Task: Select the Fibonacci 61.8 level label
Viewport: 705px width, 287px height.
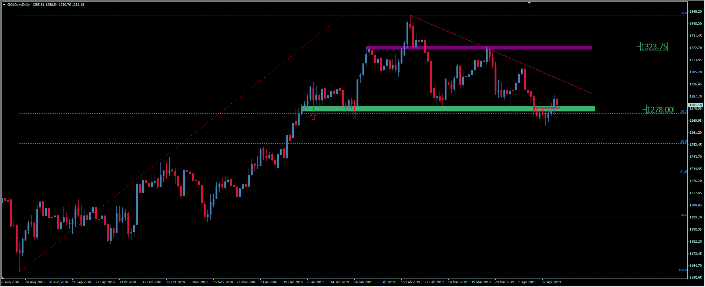Action: click(683, 172)
